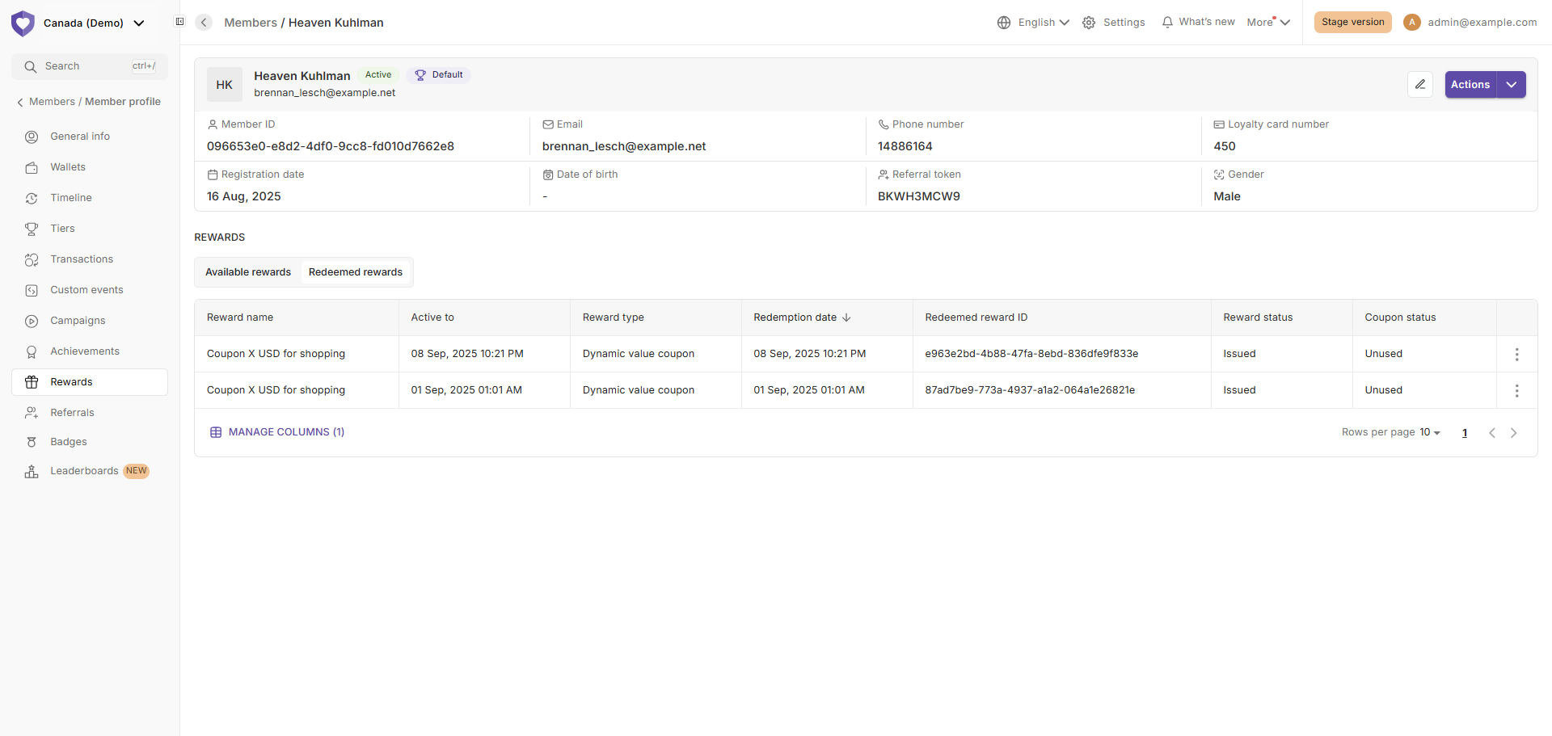Image resolution: width=1552 pixels, height=736 pixels.
Task: Open Leaderboards in sidebar
Action: click(x=84, y=471)
